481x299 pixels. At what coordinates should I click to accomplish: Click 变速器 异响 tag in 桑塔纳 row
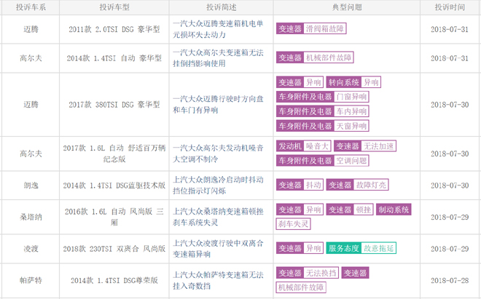point(300,210)
